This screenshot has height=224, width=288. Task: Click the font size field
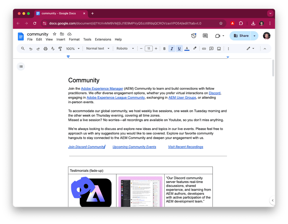[x=149, y=49]
